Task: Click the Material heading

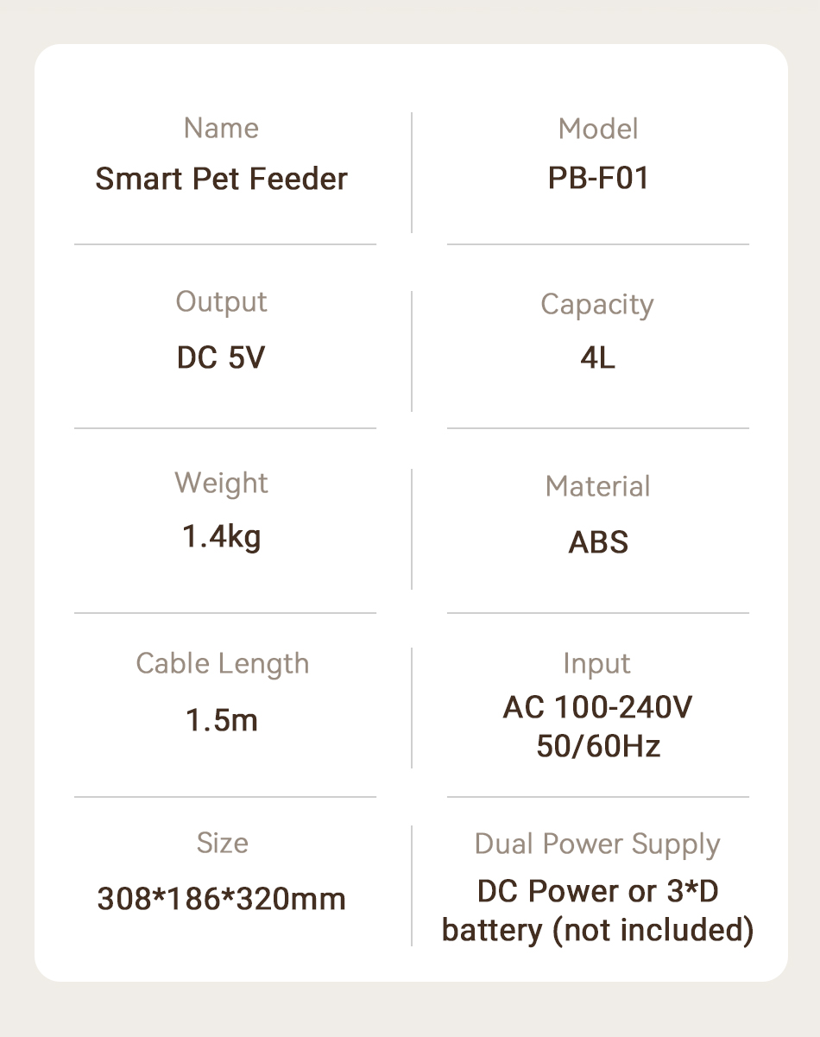Action: pos(597,486)
